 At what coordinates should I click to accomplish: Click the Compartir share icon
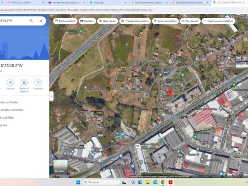(38, 82)
